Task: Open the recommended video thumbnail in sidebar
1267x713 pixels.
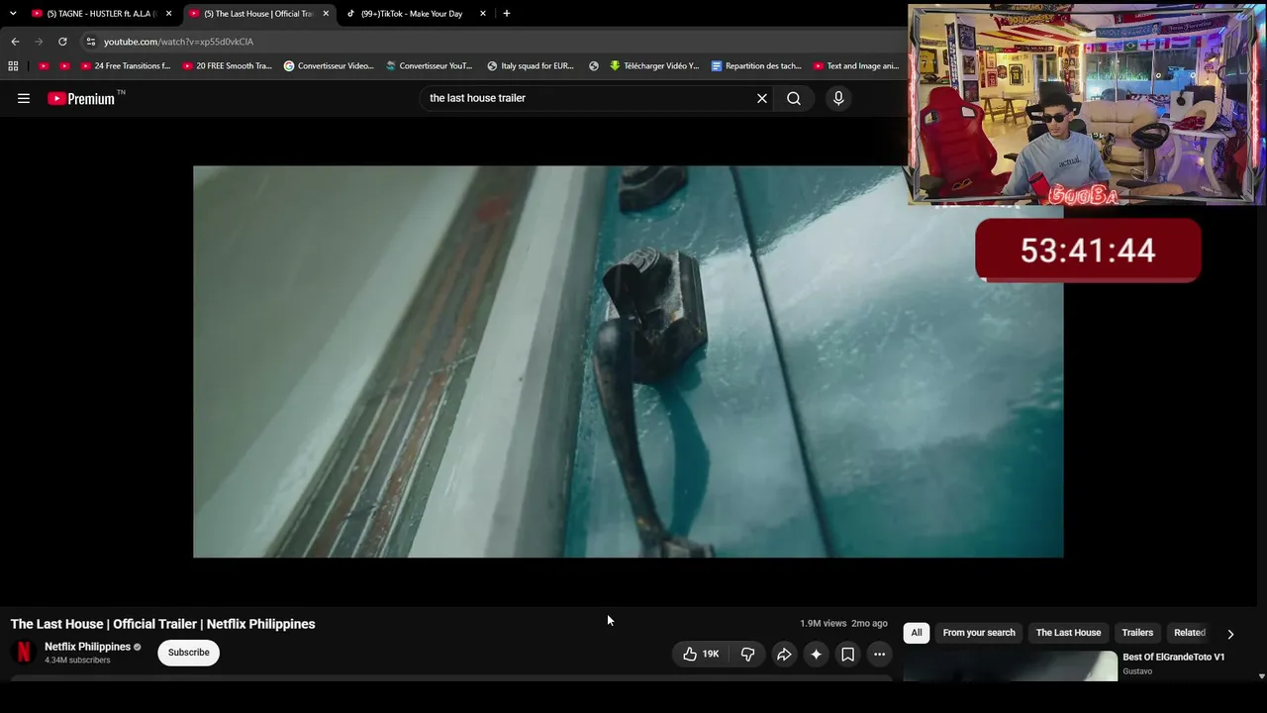Action: tap(1010, 665)
